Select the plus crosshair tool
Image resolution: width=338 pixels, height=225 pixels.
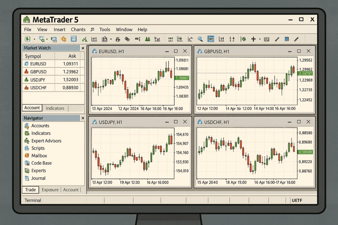coord(253,39)
